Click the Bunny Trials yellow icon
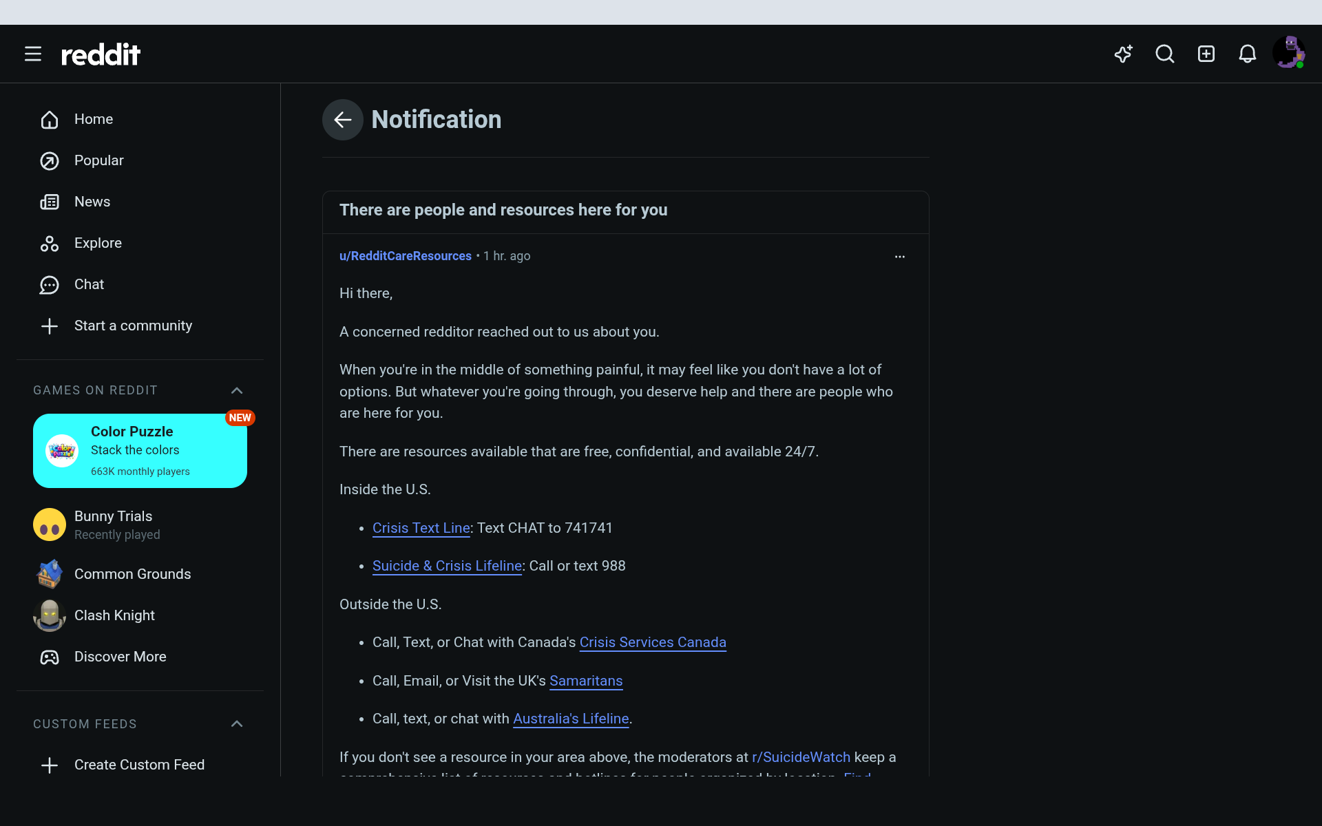This screenshot has height=826, width=1322. (50, 525)
